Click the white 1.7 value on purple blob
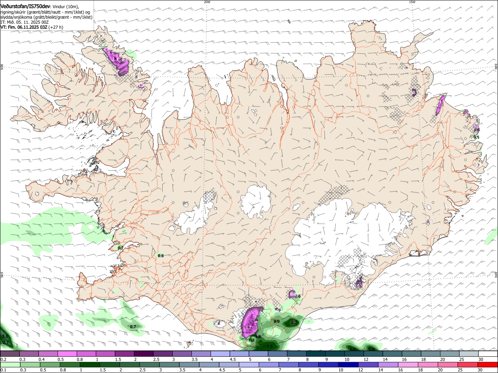 click(249, 328)
